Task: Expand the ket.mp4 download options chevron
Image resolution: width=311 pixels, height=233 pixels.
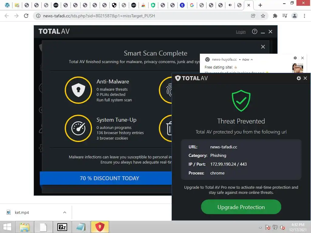Action: pyautogui.click(x=64, y=212)
